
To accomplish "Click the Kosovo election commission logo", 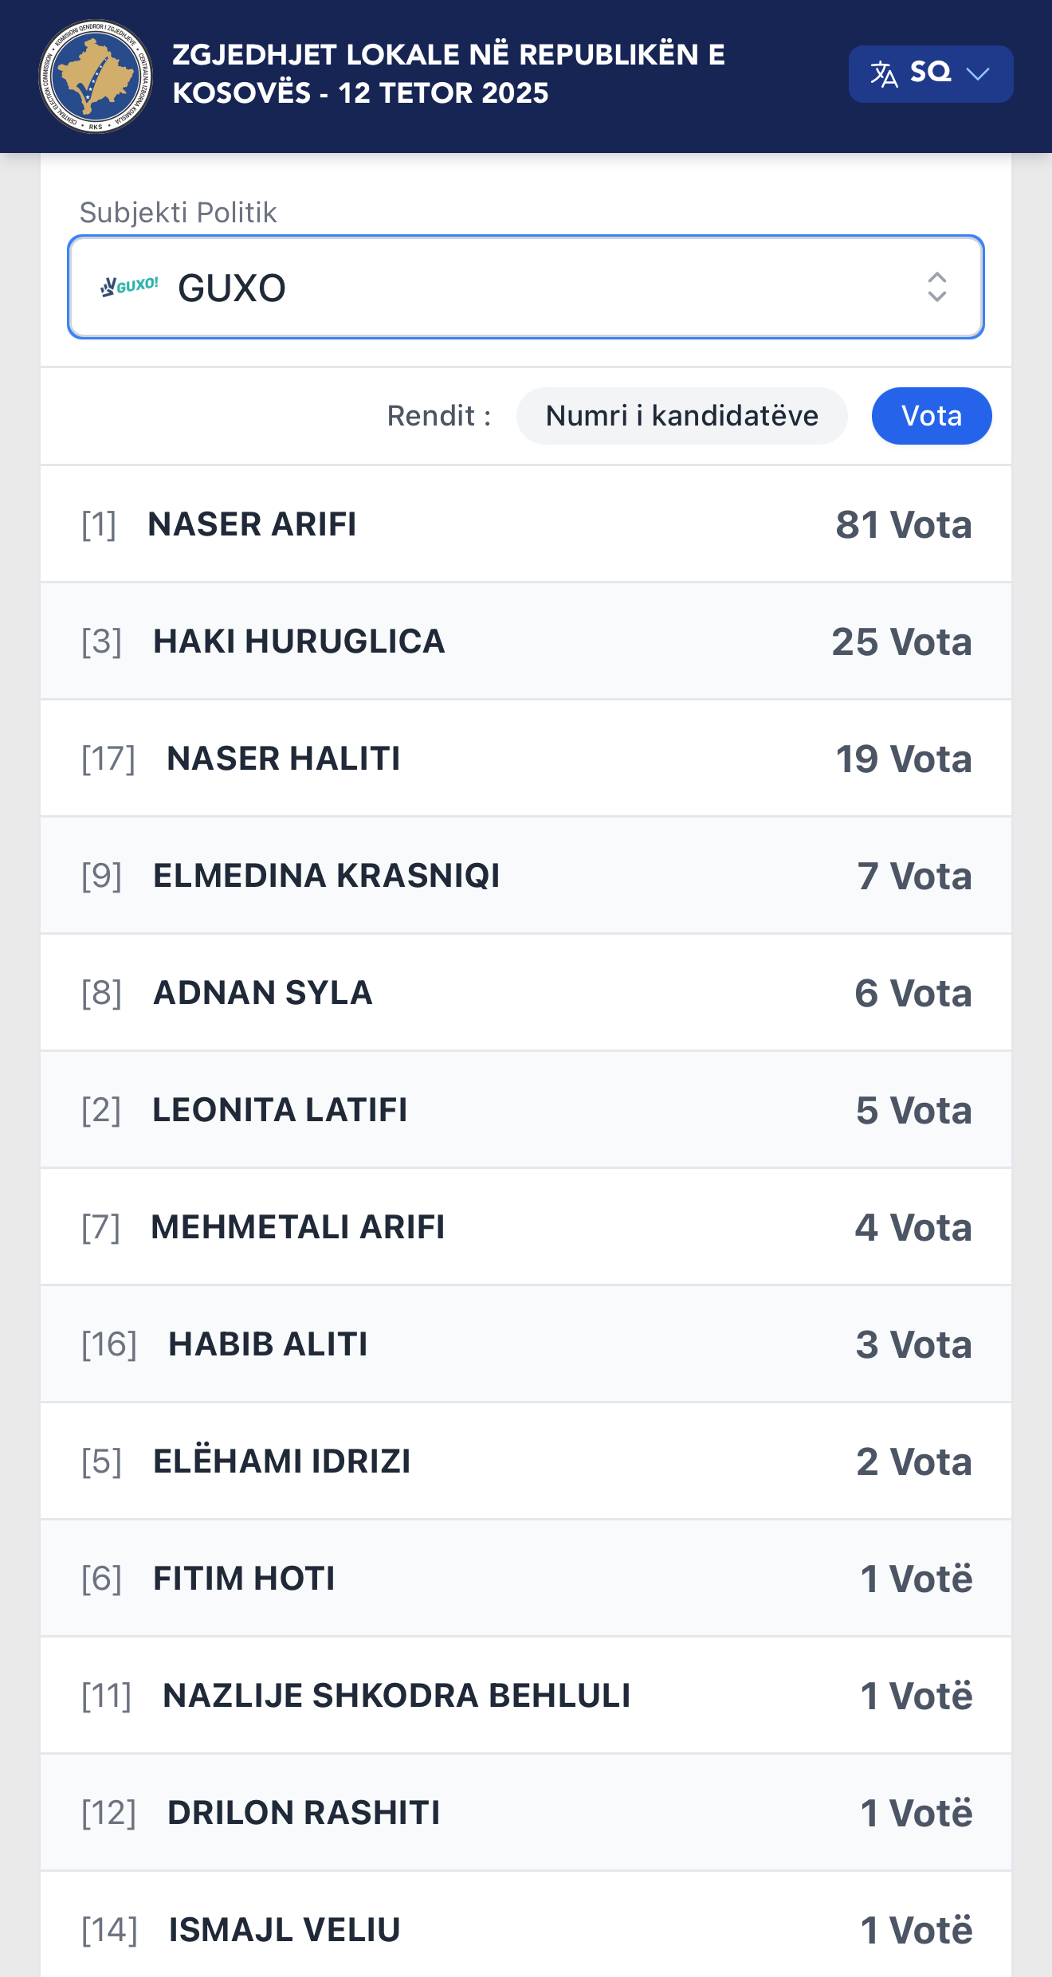I will click(96, 76).
